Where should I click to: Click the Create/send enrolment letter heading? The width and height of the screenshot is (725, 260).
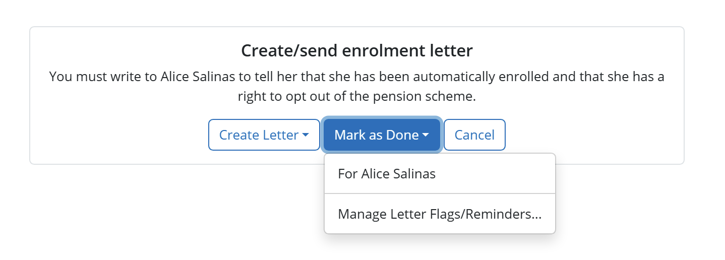tap(357, 51)
